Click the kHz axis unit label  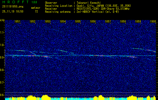(2, 20)
